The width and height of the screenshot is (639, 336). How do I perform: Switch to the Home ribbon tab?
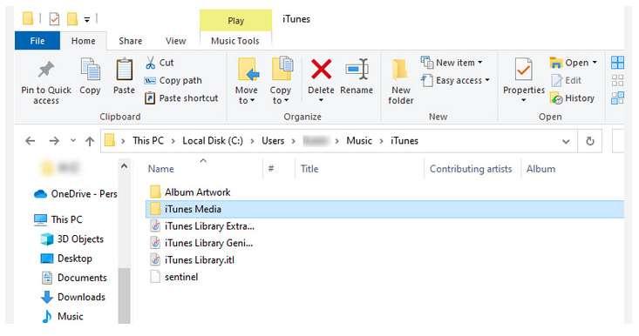point(83,41)
